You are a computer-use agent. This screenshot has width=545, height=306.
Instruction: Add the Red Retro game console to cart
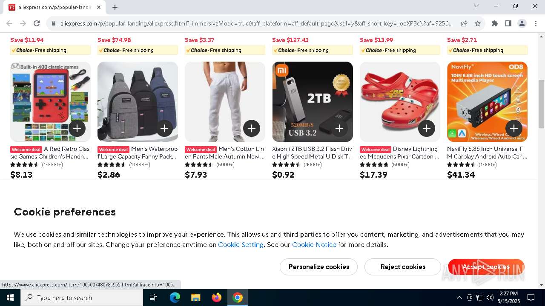(x=77, y=128)
